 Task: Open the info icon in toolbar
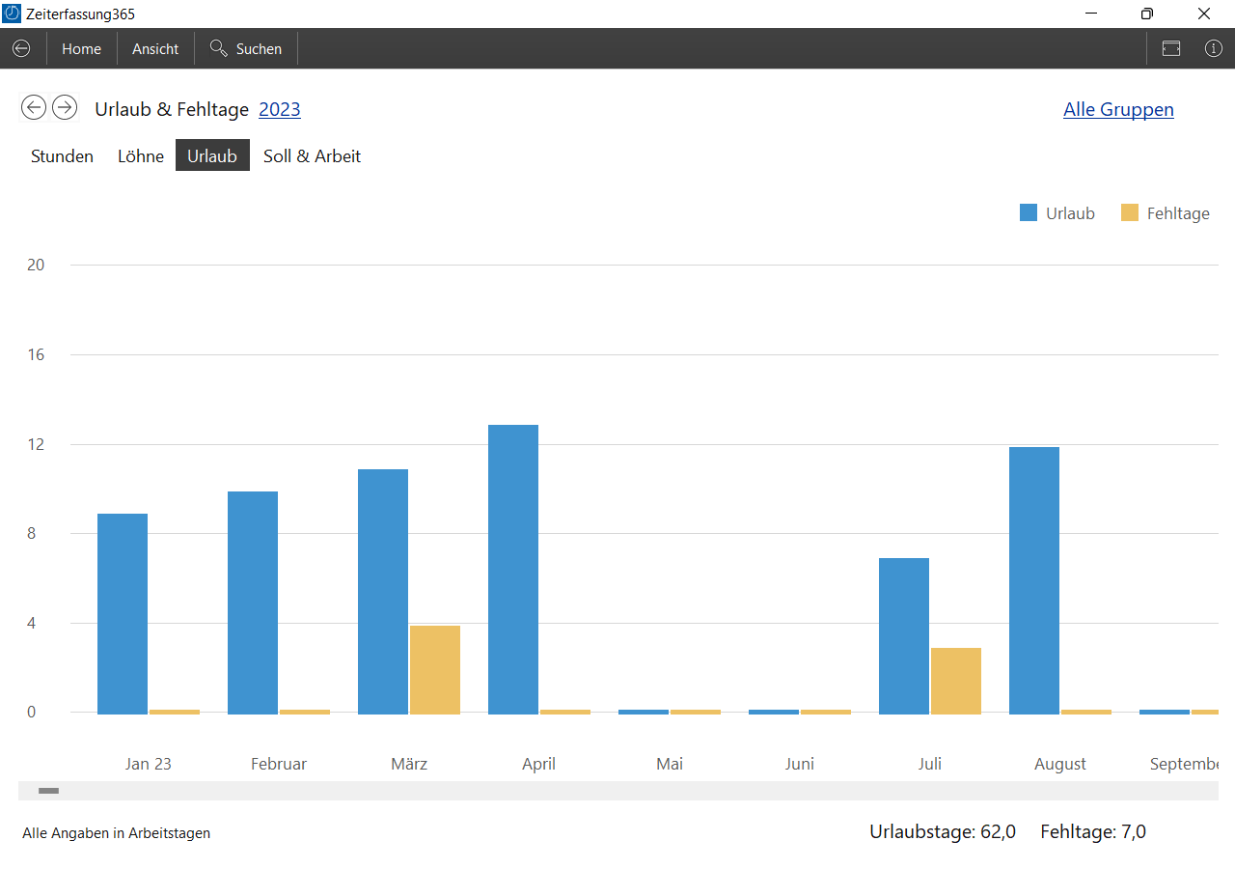[1214, 48]
